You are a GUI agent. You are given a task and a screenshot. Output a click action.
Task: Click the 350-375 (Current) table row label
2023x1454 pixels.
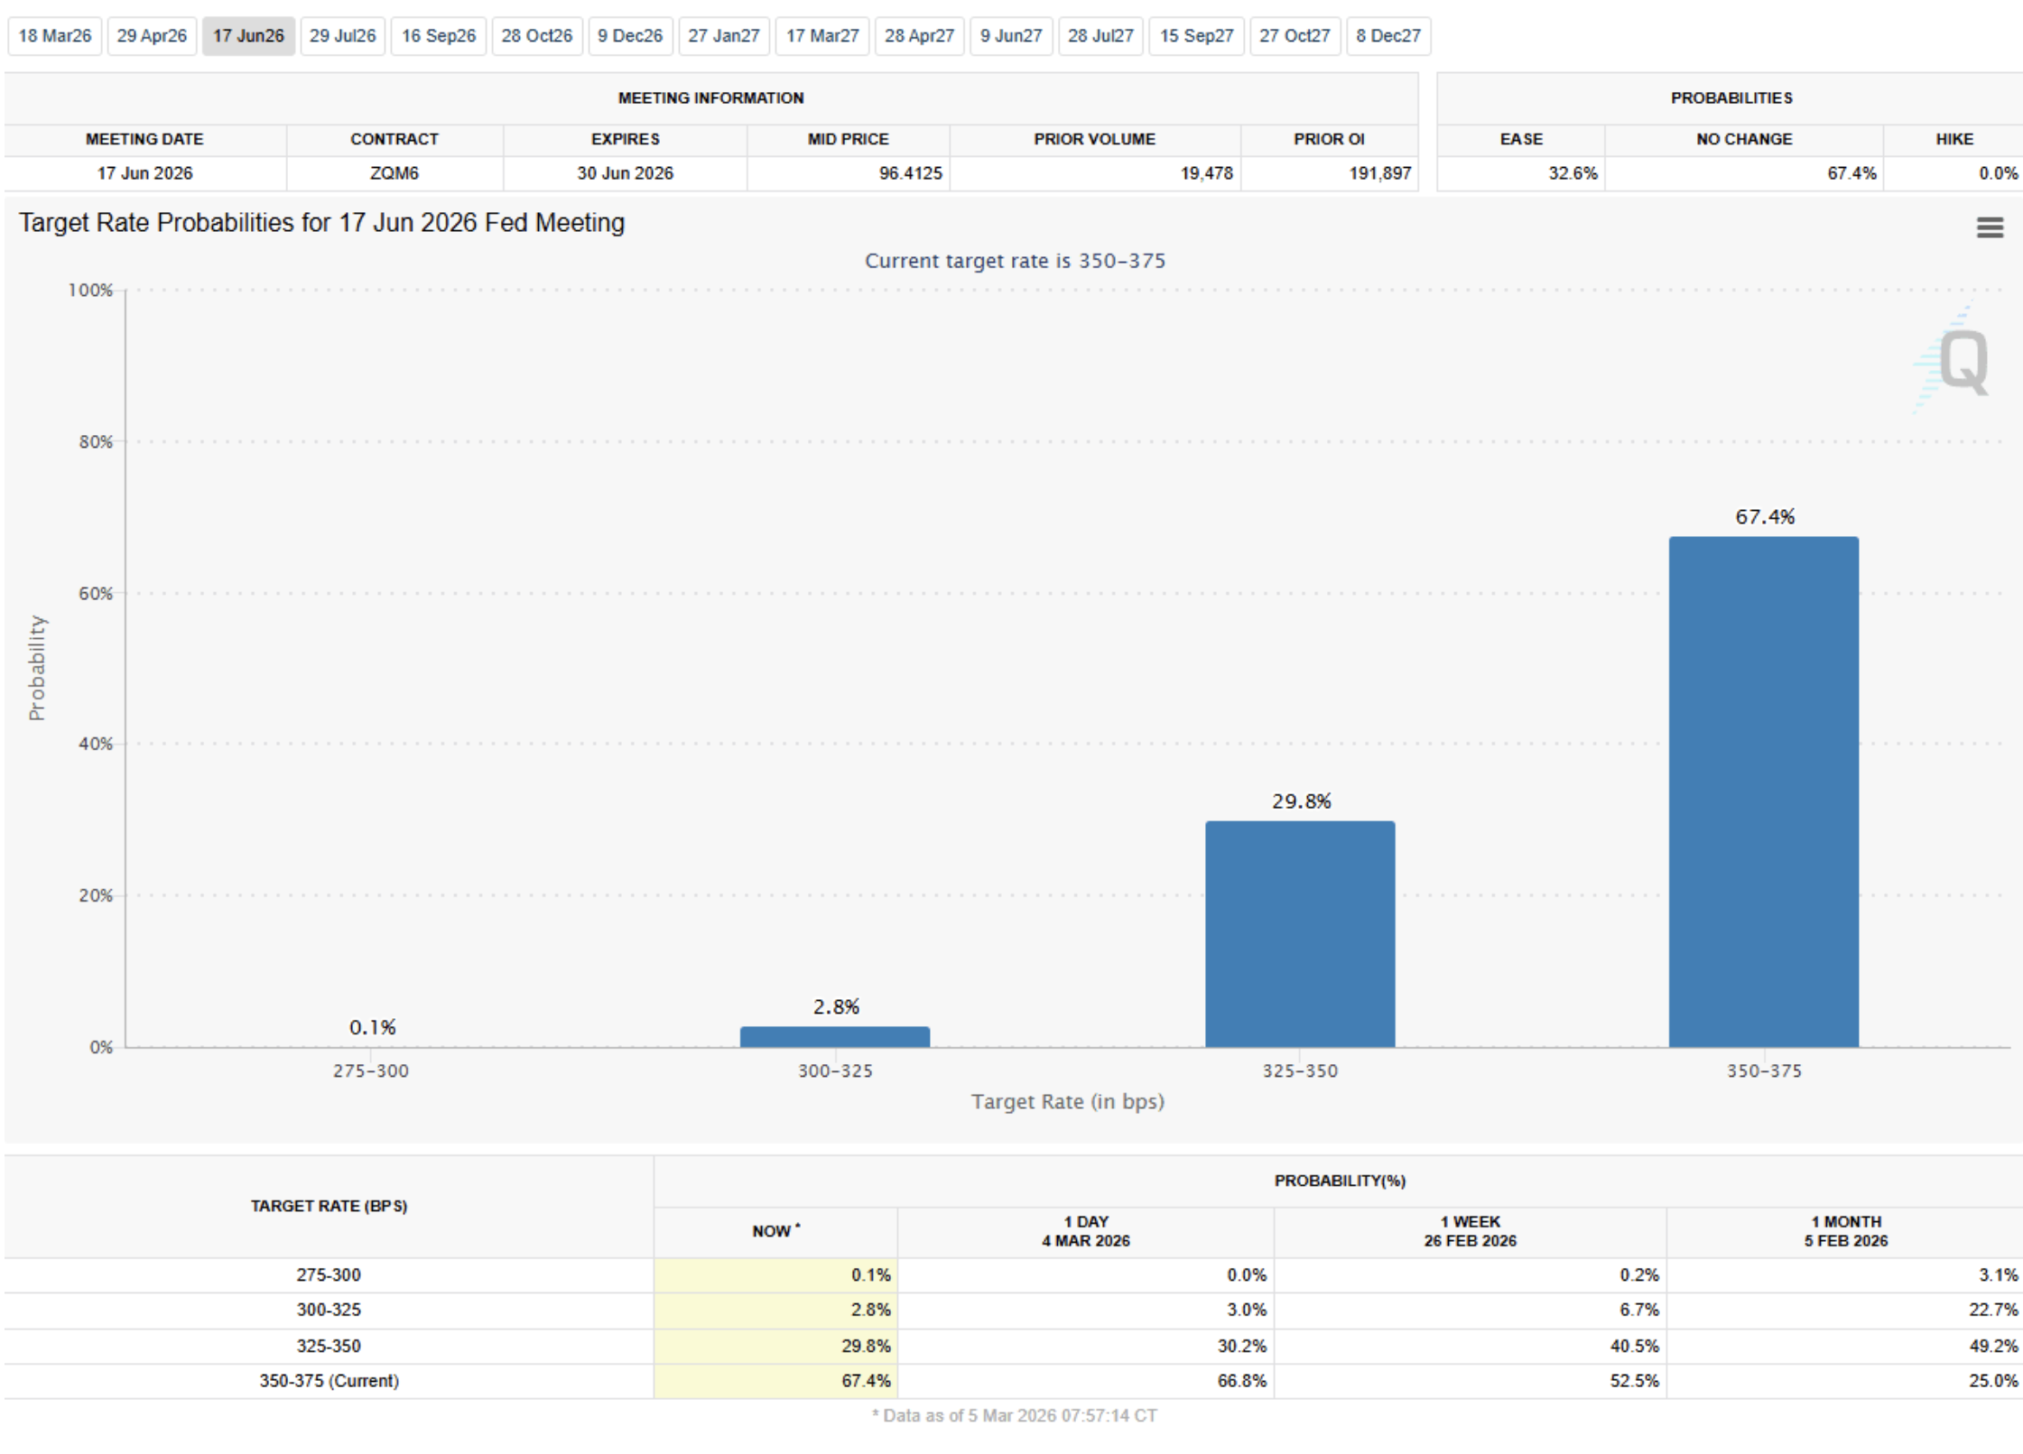329,1381
